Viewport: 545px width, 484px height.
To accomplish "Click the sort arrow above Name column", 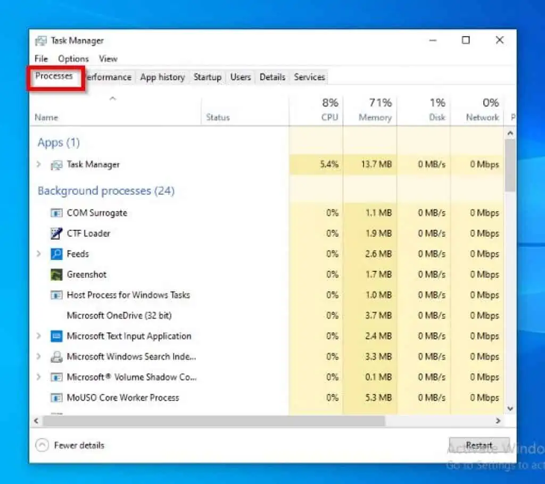I will click(x=112, y=99).
